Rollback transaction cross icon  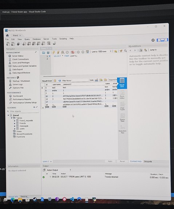pos(83,52)
